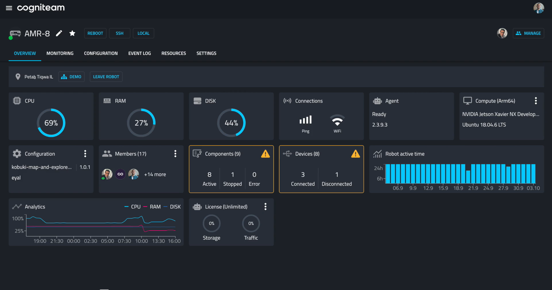Image resolution: width=552 pixels, height=290 pixels.
Task: Click the +14 more members link
Action: (x=155, y=174)
